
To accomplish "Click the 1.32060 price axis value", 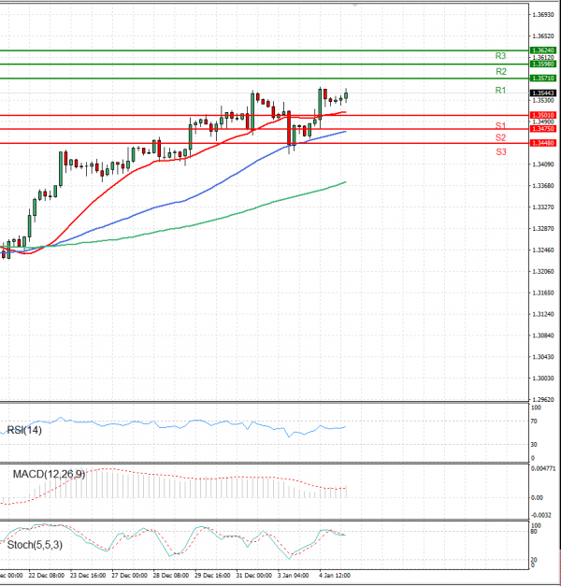I will tap(543, 271).
